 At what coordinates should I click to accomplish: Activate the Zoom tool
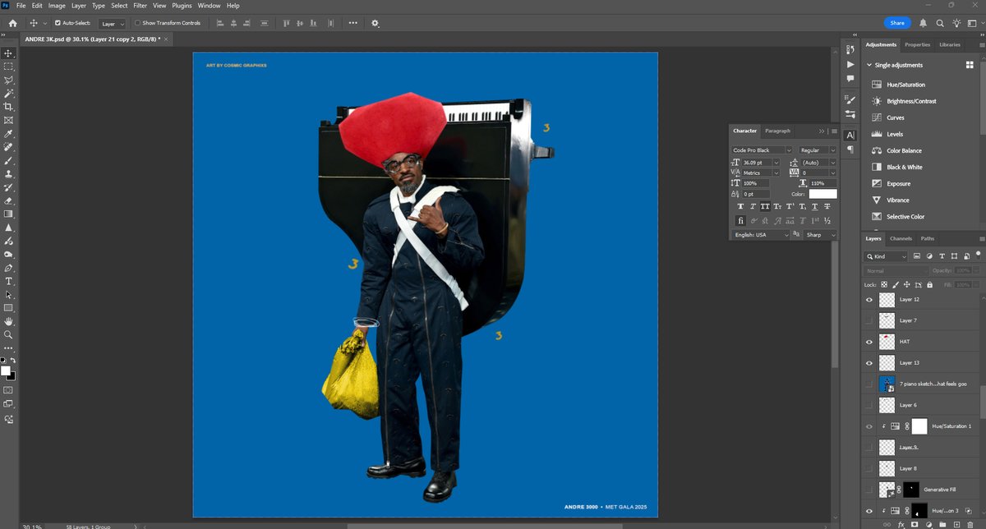[9, 334]
